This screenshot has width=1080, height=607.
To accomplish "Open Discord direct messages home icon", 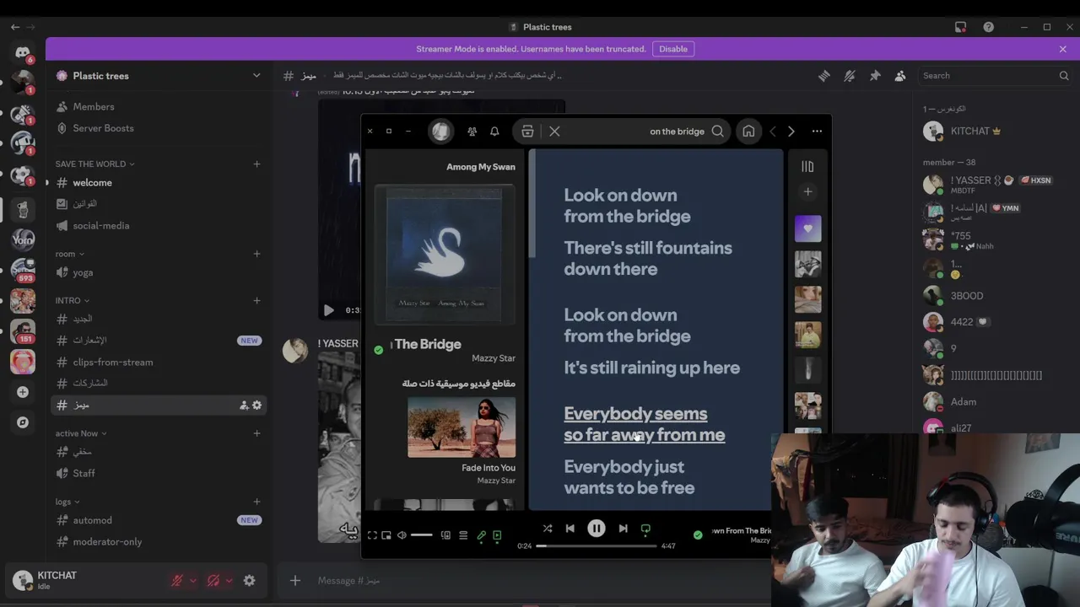I will 23,52.
